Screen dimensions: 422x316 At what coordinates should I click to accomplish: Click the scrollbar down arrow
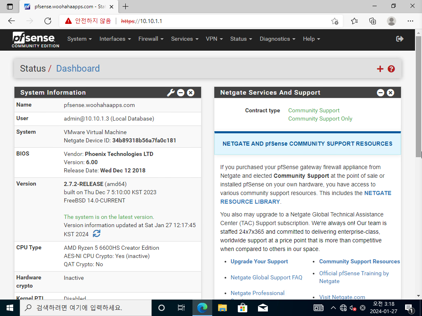(x=418, y=296)
